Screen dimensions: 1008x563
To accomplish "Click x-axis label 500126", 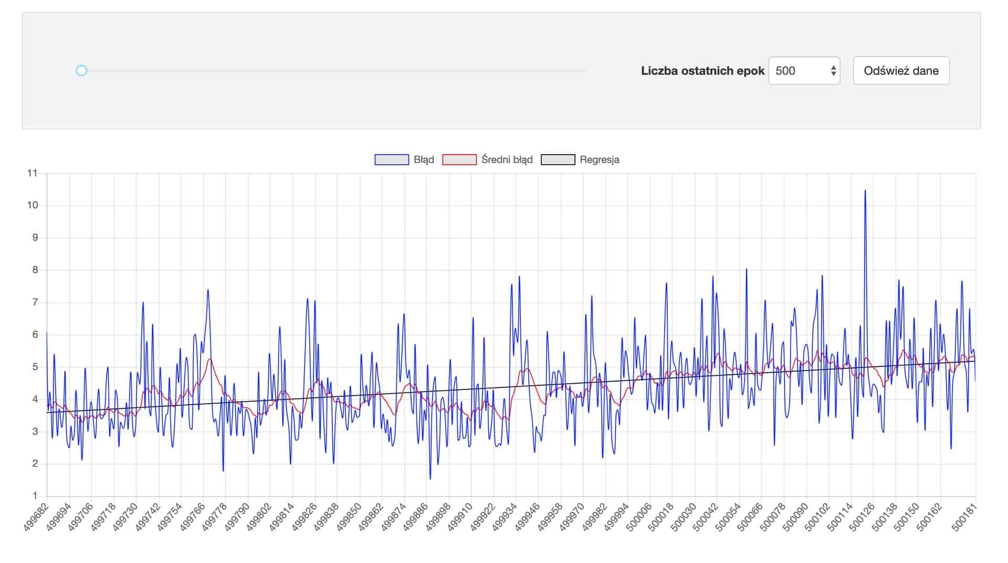I will 862,517.
